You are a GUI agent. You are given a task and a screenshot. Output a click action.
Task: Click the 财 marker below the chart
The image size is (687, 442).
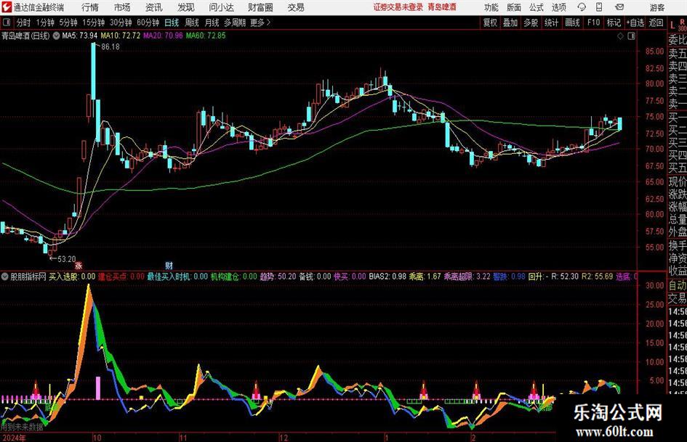[169, 265]
